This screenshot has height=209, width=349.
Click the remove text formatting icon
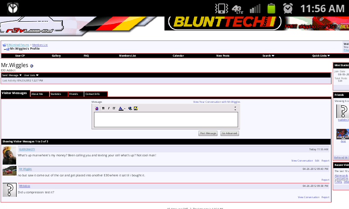[97, 108]
